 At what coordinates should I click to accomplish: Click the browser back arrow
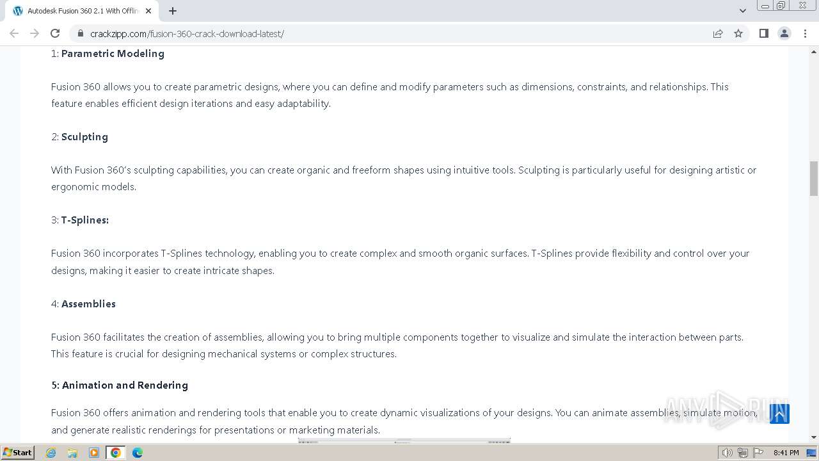click(x=14, y=33)
